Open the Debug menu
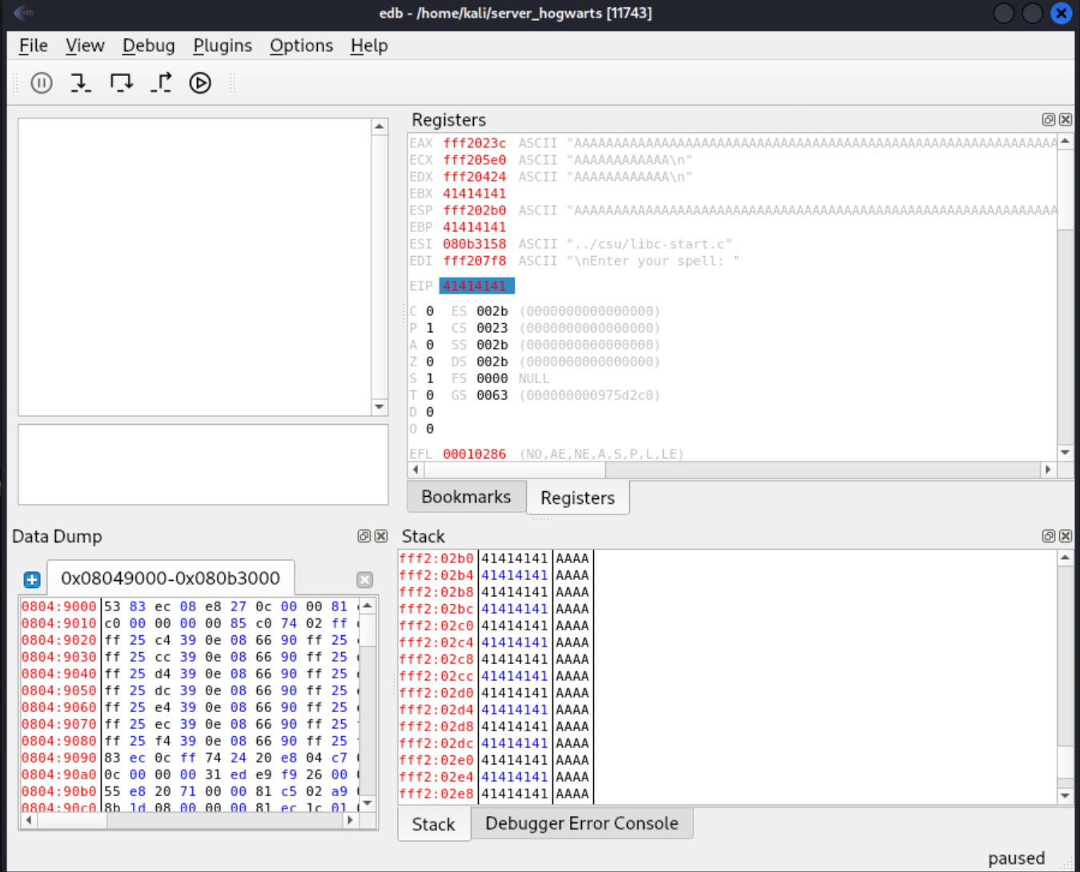Screen dimensions: 1080x872 click(x=148, y=46)
